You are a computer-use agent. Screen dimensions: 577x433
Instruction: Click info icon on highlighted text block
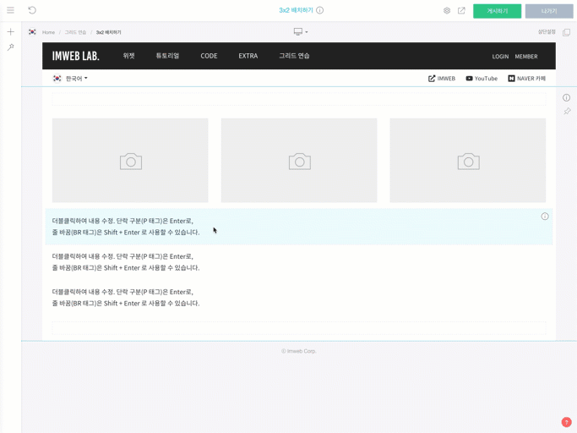pyautogui.click(x=545, y=216)
